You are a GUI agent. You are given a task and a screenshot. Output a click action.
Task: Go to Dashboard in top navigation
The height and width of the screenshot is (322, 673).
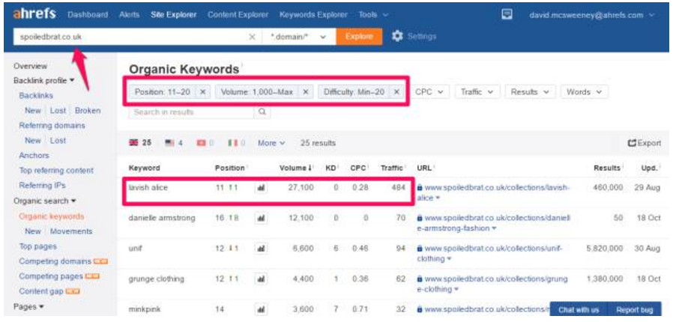(x=88, y=14)
